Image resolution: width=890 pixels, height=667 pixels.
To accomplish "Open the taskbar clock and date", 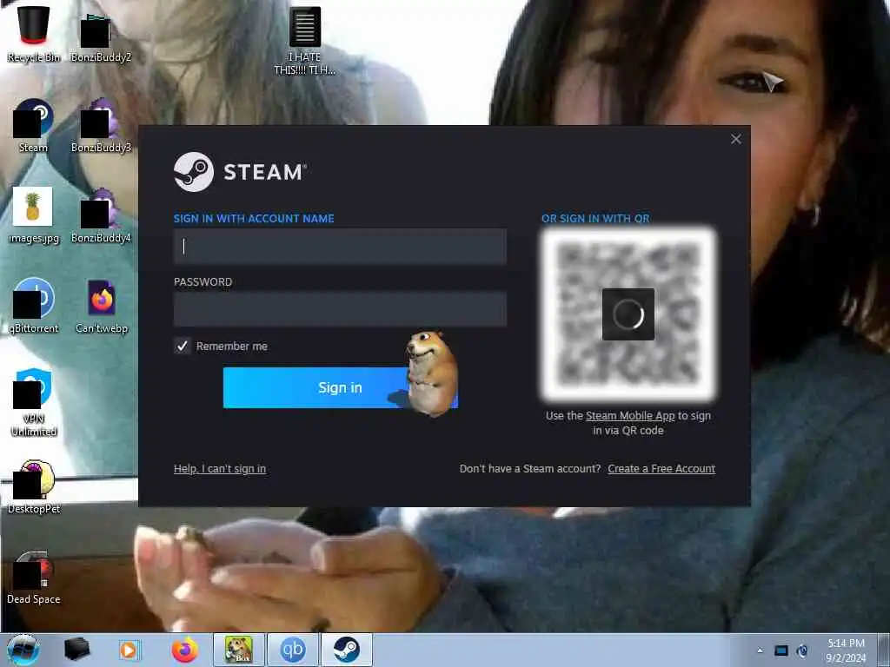I will tap(846, 650).
